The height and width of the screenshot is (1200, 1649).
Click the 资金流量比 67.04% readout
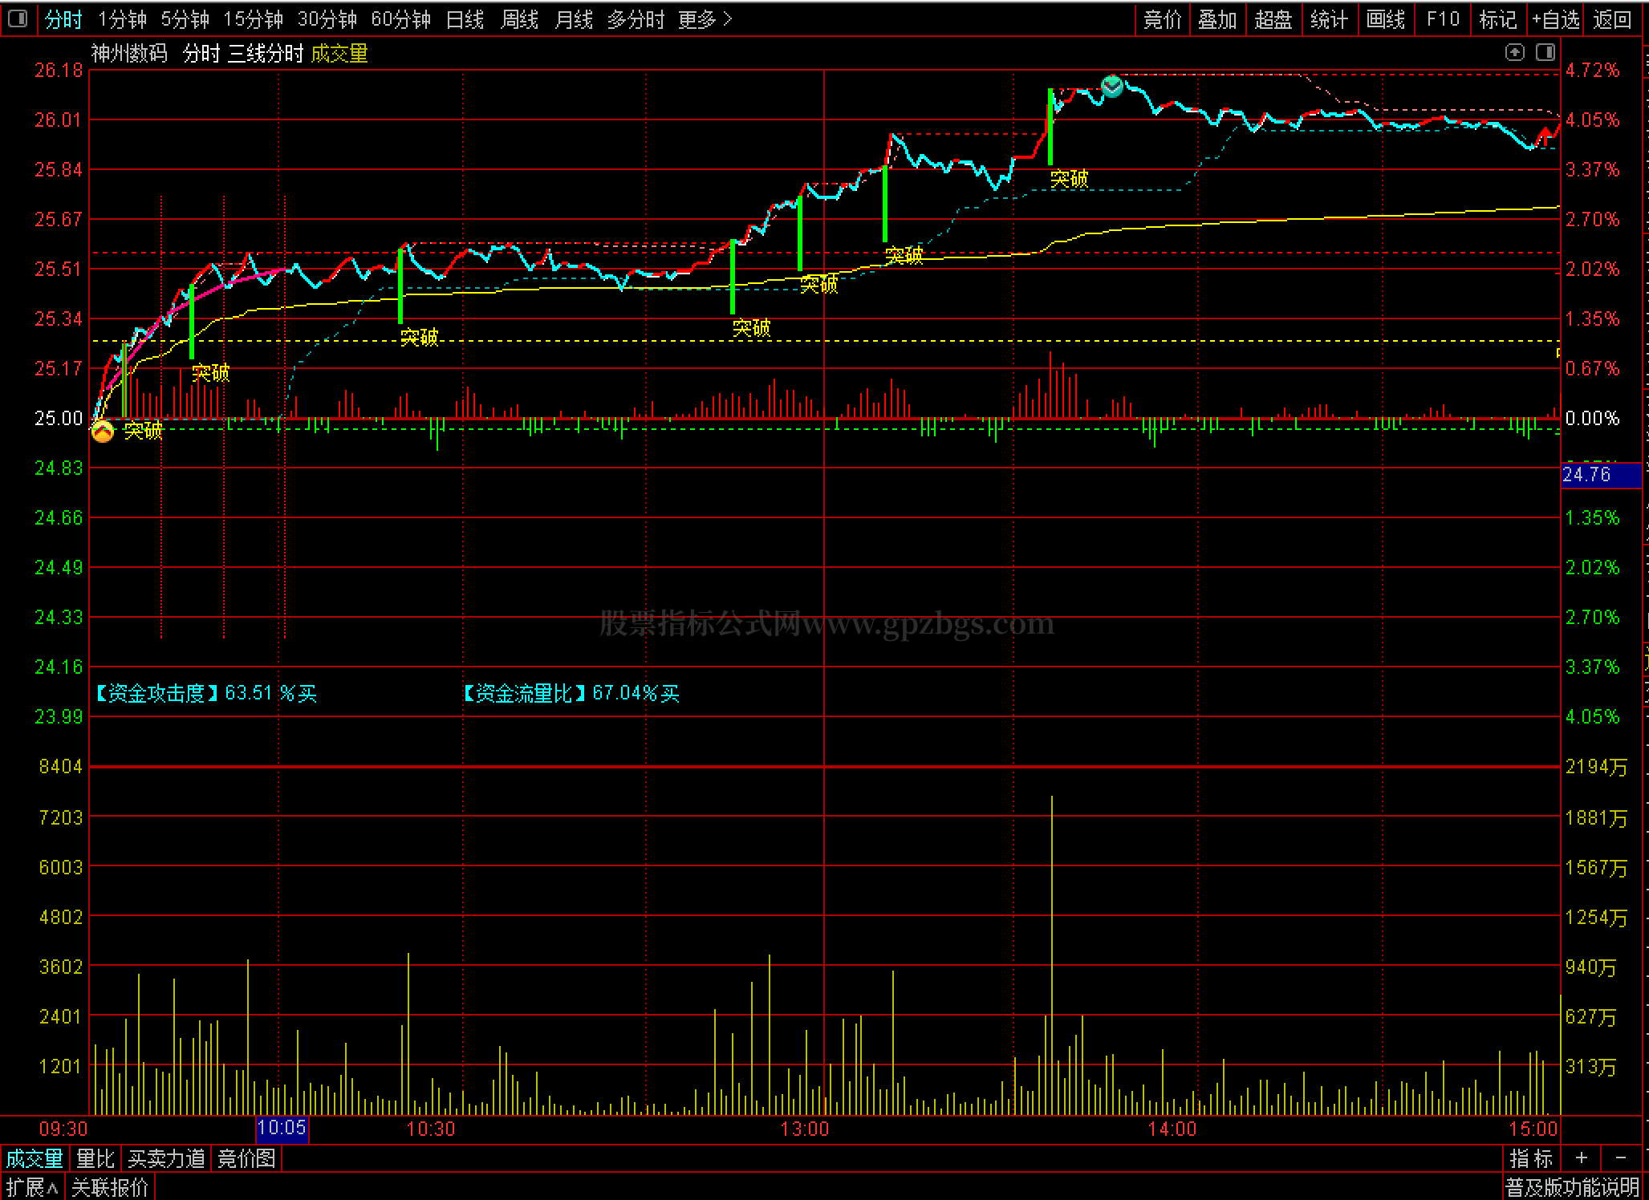[571, 693]
